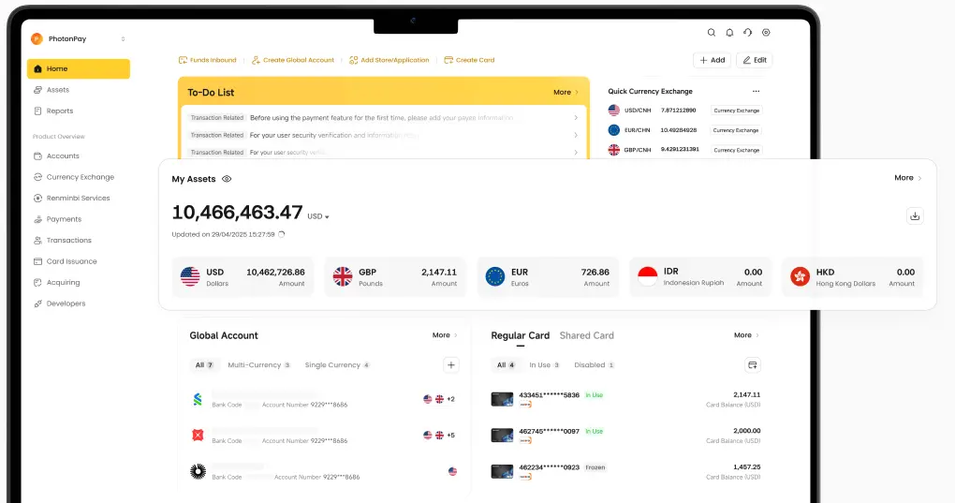The image size is (955, 503).
Task: Click the Create Card shortcut
Action: [470, 60]
